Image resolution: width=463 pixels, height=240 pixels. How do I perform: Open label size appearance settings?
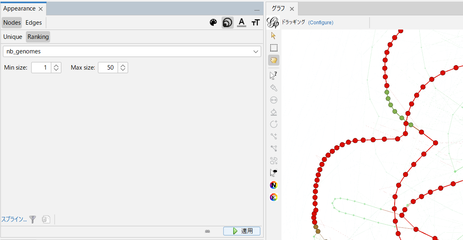coord(255,23)
